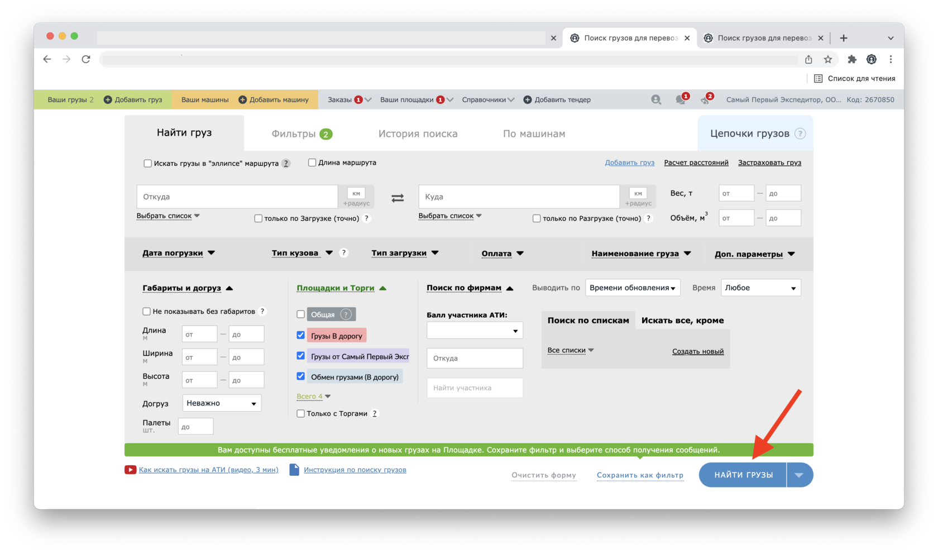Open the Chrome three-dot menu
Viewport: 938px width, 554px height.
[x=891, y=59]
